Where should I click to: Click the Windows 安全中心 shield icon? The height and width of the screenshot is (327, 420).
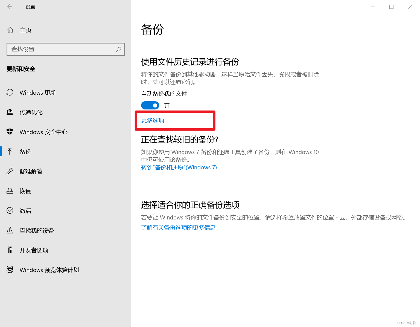[x=10, y=132]
